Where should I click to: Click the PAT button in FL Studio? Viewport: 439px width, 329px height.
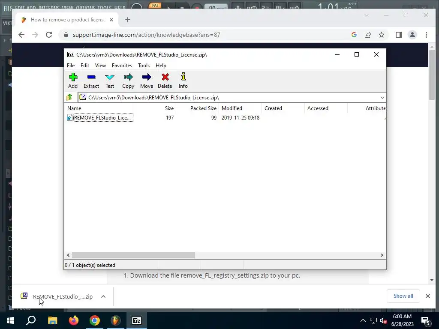(x=155, y=5)
